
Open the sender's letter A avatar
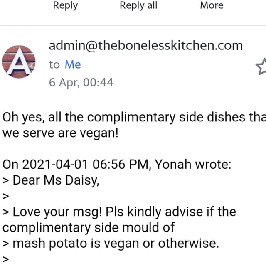click(x=19, y=62)
